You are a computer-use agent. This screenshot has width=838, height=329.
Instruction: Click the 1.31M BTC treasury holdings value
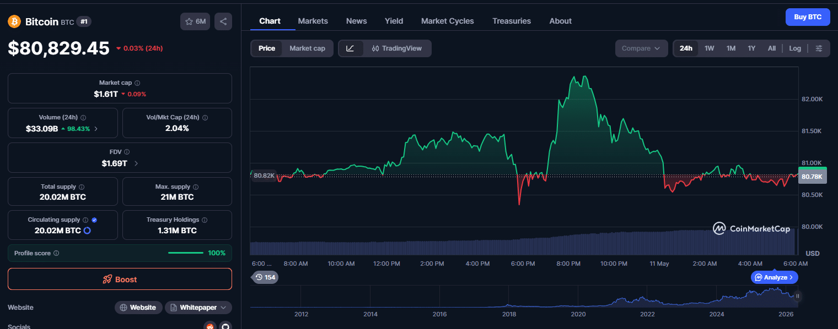(177, 231)
